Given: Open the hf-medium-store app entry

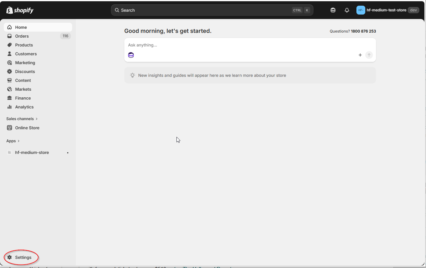Looking at the screenshot, I should [32, 152].
